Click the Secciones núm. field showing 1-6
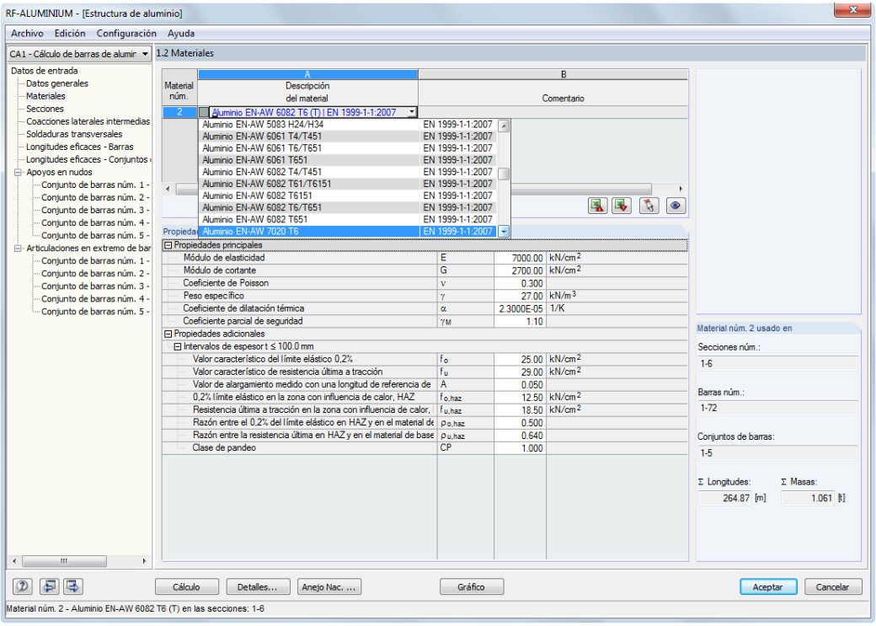 [777, 364]
